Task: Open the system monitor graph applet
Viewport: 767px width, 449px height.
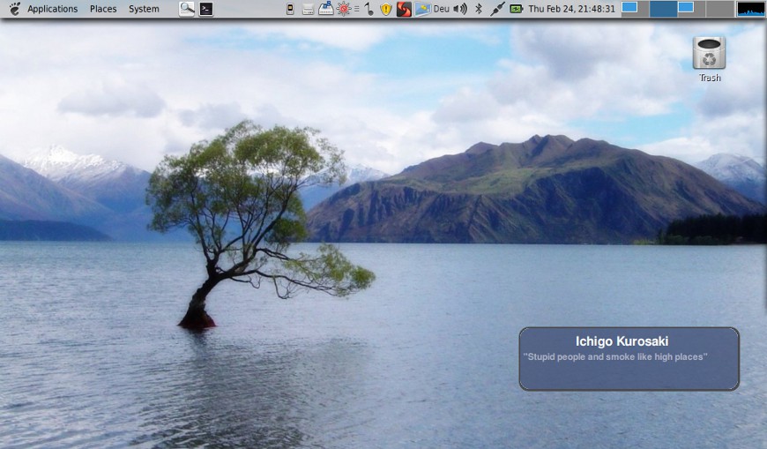Action: pyautogui.click(x=749, y=9)
